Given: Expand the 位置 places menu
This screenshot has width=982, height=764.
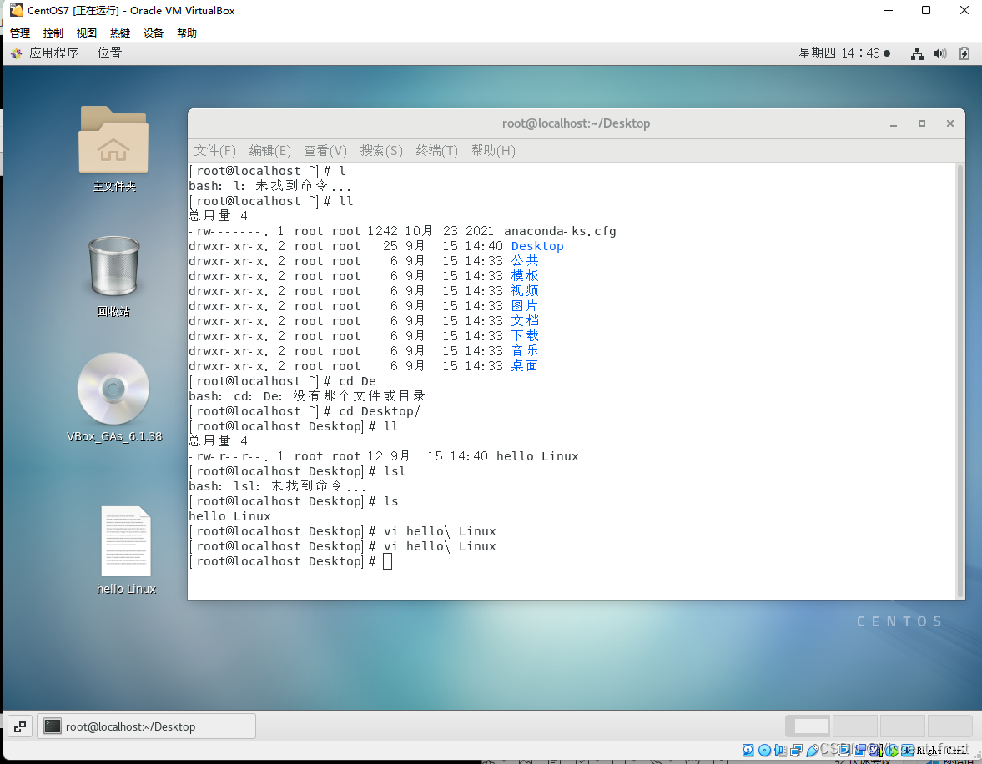Looking at the screenshot, I should tap(109, 53).
